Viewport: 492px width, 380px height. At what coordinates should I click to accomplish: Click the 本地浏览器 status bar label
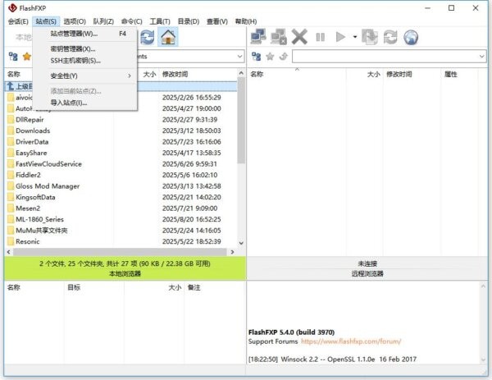click(125, 273)
